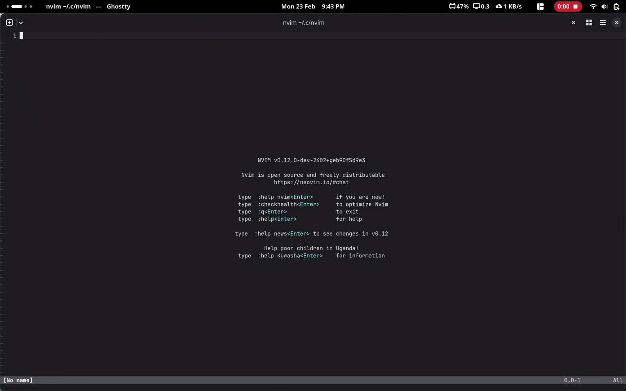
Task: Click the nvim ~/.c/nvim — Ghostty app title
Action: [x=88, y=7]
